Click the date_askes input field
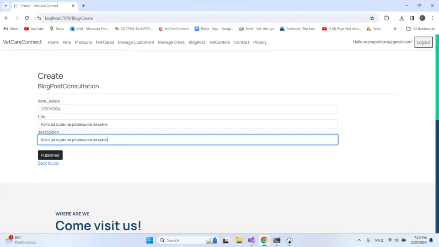Image resolution: width=439 pixels, height=247 pixels. [187, 109]
